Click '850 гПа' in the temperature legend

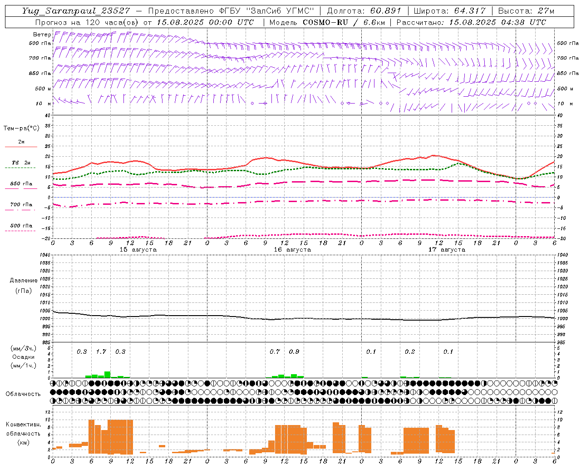click(21, 183)
